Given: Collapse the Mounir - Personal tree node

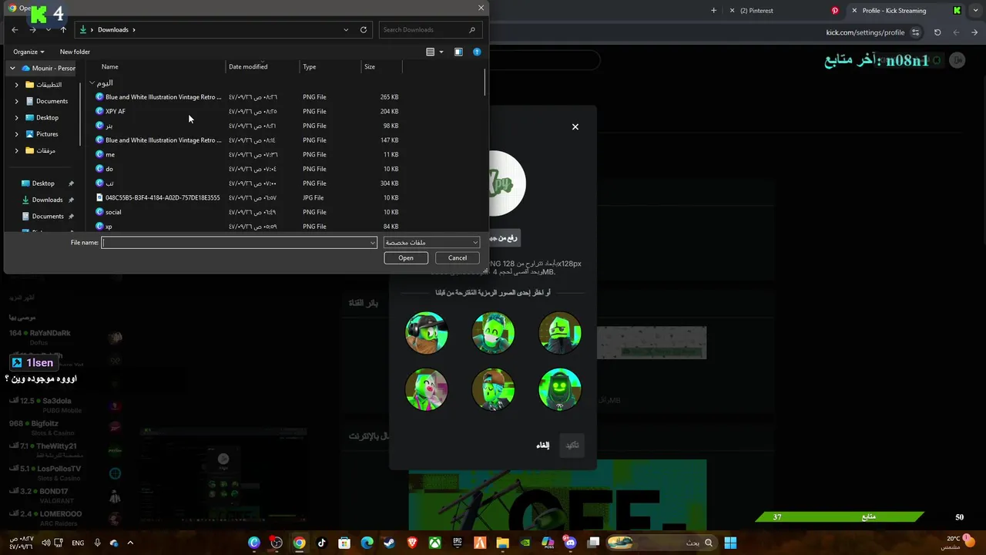Looking at the screenshot, I should (12, 68).
